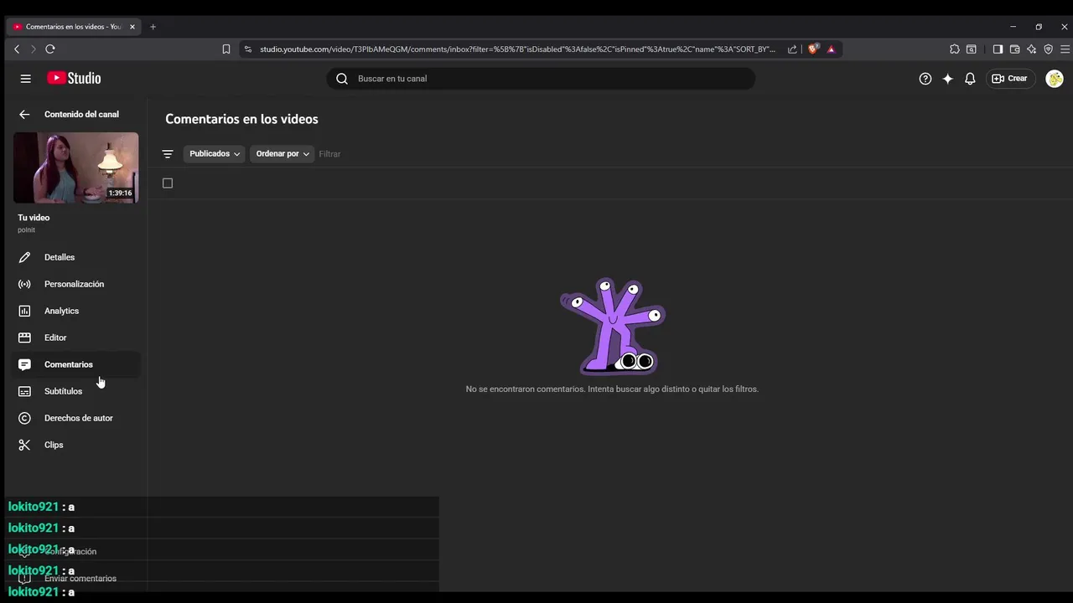Click the Enviar comentarios link

[x=80, y=579]
